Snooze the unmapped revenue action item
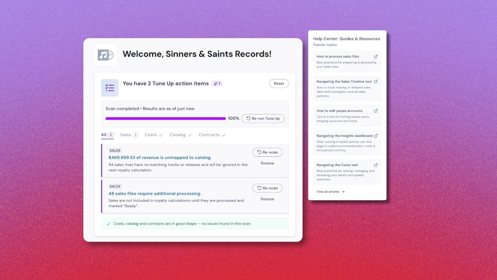This screenshot has width=497, height=280. 267,163
